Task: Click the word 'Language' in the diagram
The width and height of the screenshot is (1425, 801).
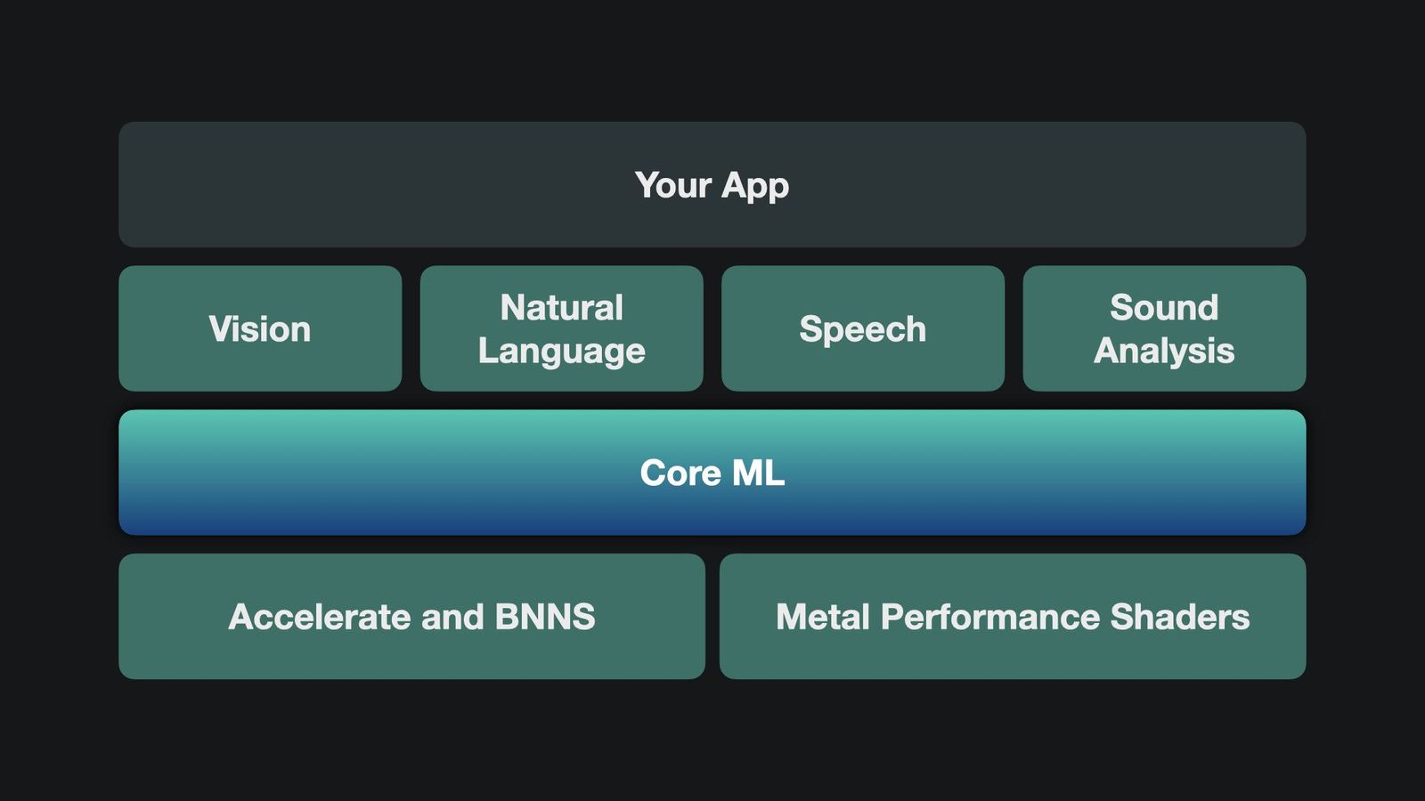Action: pyautogui.click(x=561, y=352)
